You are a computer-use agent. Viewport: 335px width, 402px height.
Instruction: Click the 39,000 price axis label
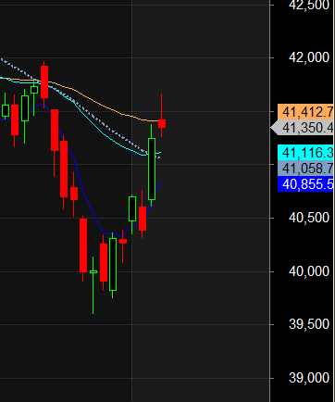tap(309, 378)
